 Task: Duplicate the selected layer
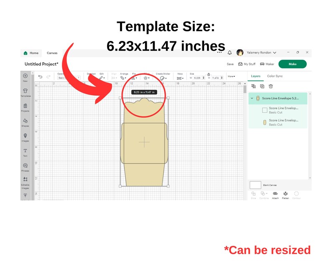(262, 86)
